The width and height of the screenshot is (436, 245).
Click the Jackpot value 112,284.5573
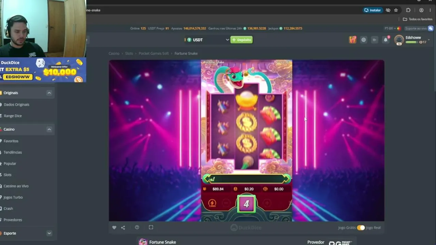point(293,28)
